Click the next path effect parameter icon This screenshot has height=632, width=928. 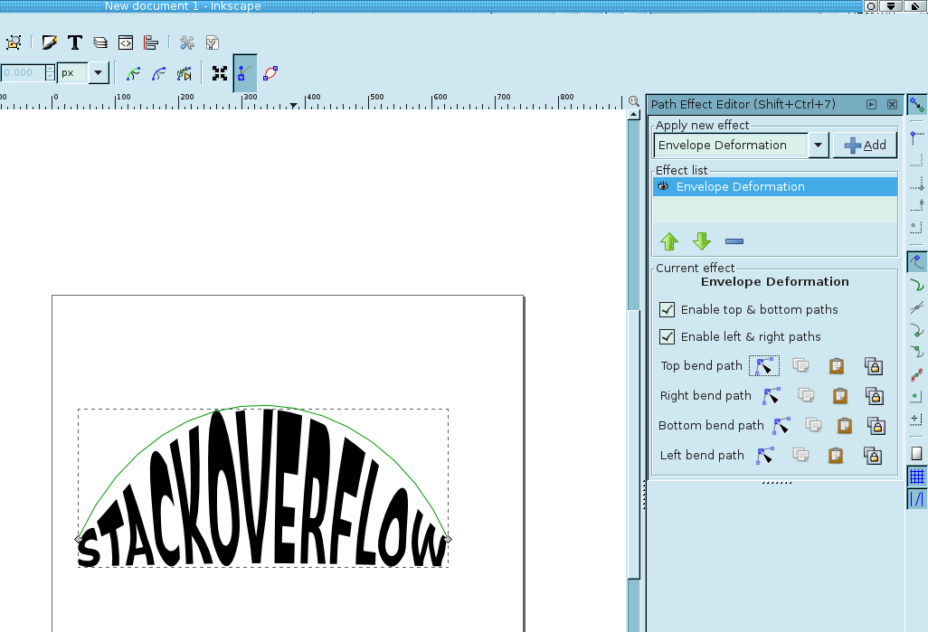pos(184,73)
